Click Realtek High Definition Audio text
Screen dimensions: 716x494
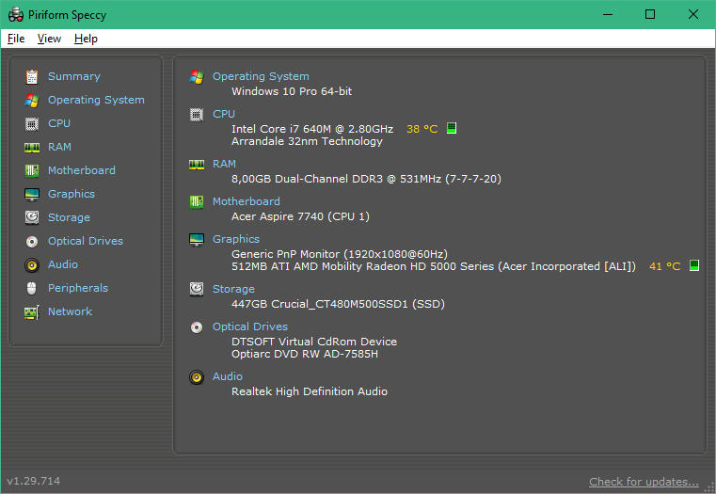coord(310,391)
